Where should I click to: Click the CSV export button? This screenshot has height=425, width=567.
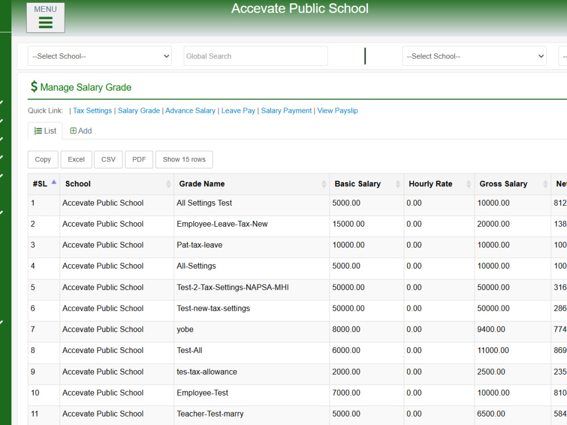click(x=108, y=159)
